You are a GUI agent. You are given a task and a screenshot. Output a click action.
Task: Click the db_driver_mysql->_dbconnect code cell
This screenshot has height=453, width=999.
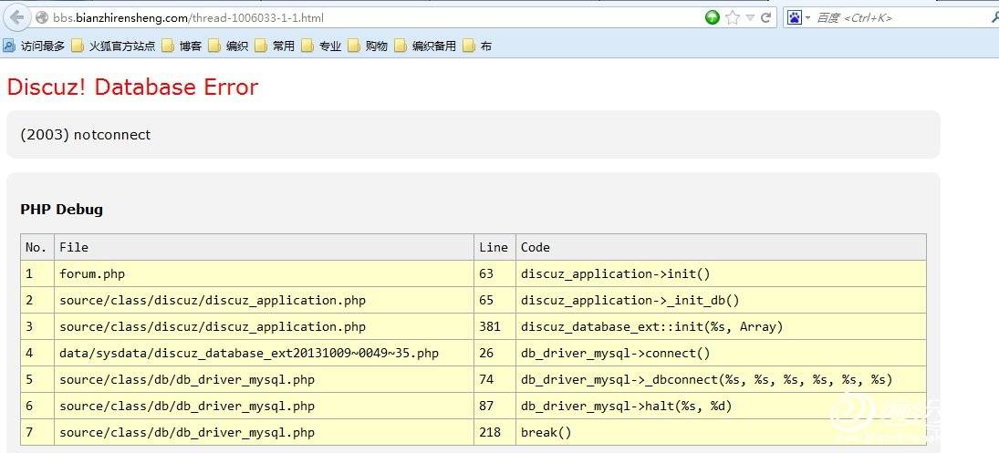722,379
